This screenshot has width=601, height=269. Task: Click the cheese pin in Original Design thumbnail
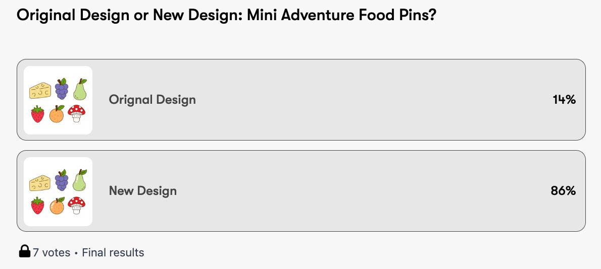[x=40, y=90]
